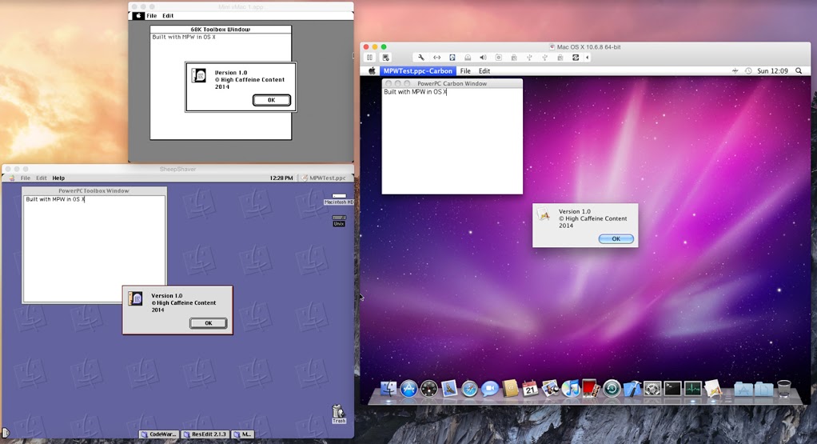Open the File menu in Mini vMac

[x=152, y=16]
